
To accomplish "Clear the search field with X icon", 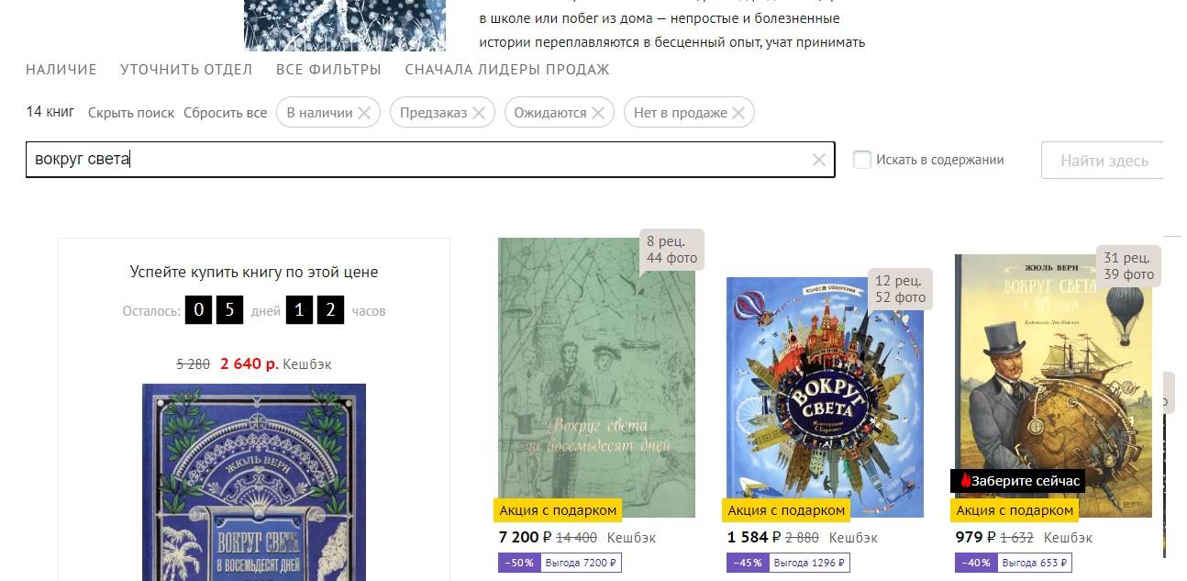I will coord(819,160).
